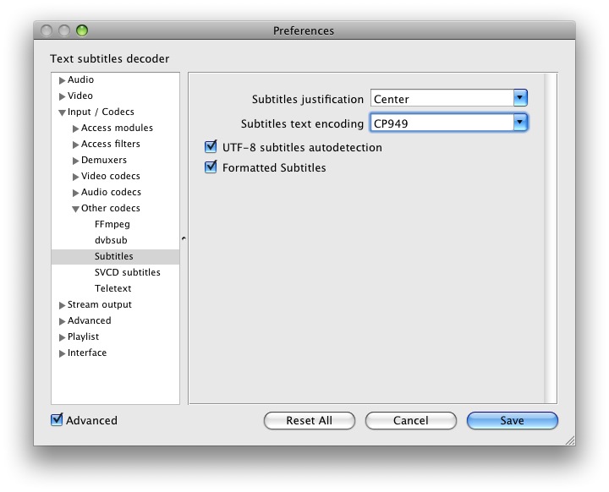609x492 pixels.
Task: Click the Cancel button
Action: tap(410, 420)
